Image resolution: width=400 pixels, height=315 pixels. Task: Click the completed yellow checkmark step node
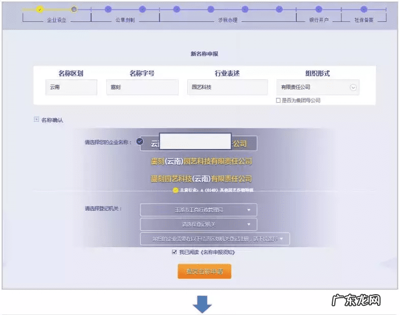pos(40,10)
